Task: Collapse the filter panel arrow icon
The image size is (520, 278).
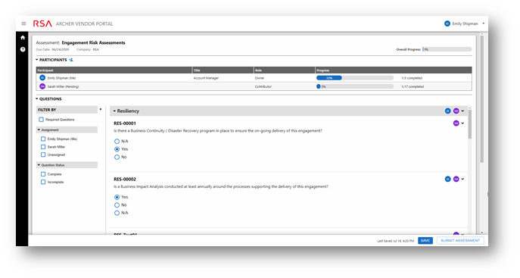Action: [x=101, y=109]
